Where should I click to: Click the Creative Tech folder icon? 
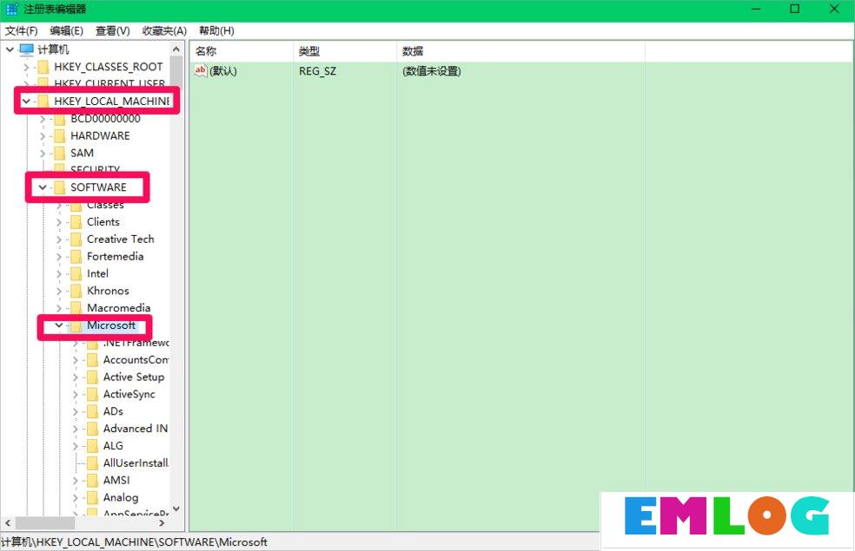coord(76,239)
